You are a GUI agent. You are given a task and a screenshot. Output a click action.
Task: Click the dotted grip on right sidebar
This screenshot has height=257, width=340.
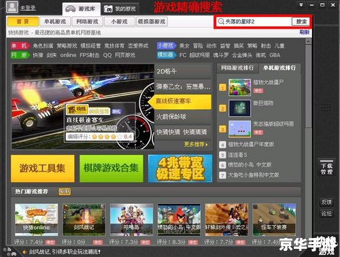326,107
